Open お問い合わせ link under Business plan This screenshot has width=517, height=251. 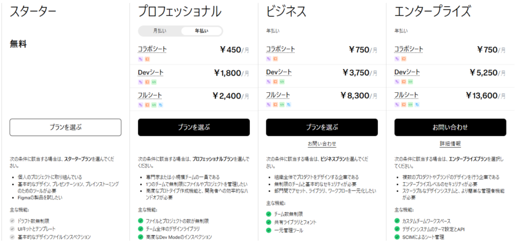(x=322, y=144)
